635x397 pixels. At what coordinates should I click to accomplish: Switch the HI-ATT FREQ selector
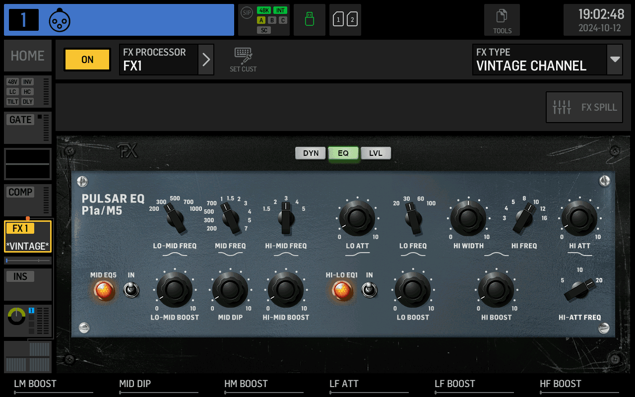click(x=579, y=290)
